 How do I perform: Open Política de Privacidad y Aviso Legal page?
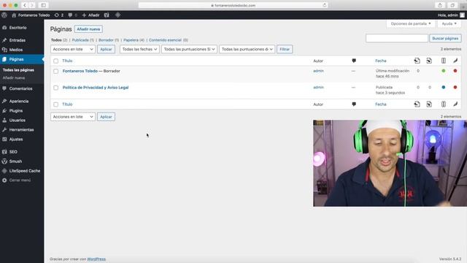coord(96,88)
